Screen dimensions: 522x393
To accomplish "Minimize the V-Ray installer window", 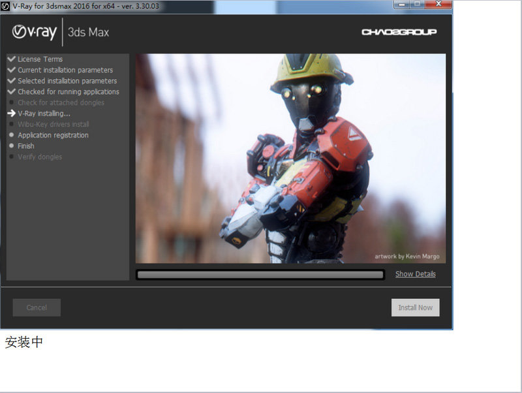I will pyautogui.click(x=402, y=5).
